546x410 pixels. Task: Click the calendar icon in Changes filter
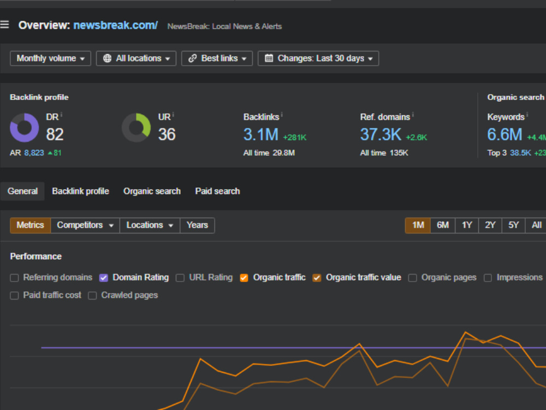[269, 58]
